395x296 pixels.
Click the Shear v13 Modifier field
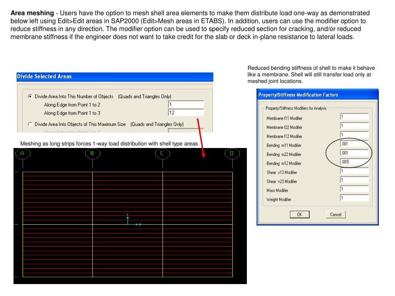354,171
